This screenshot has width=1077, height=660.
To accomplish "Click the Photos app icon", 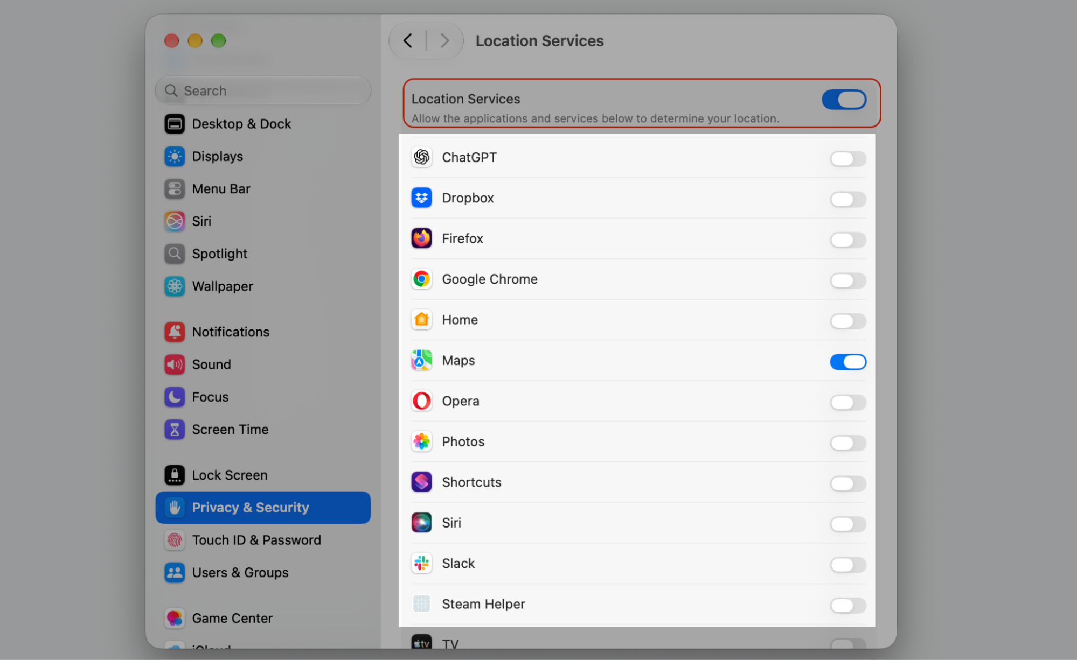I will 421,441.
